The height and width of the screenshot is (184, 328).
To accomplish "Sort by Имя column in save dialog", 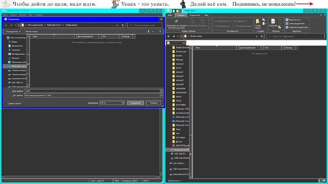I will tap(52, 36).
